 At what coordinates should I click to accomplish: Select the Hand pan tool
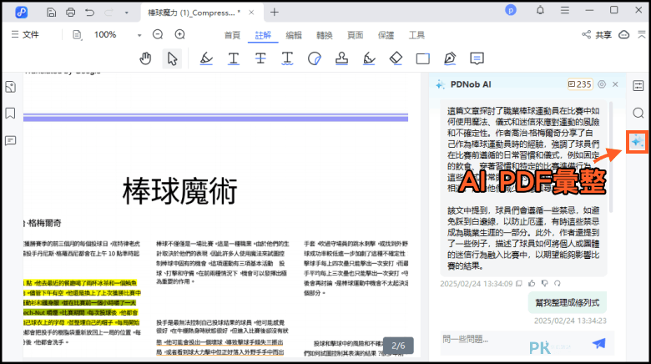[145, 58]
